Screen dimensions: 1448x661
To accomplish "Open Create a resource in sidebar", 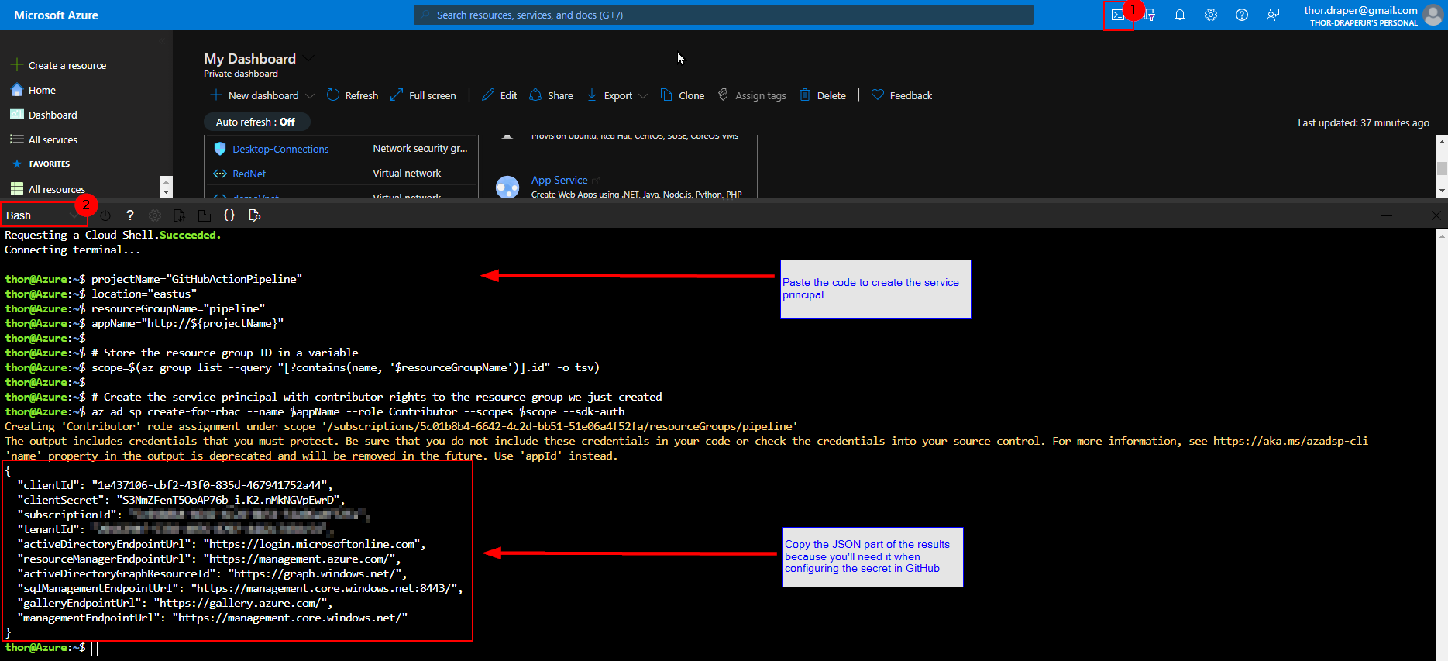I will click(x=67, y=66).
